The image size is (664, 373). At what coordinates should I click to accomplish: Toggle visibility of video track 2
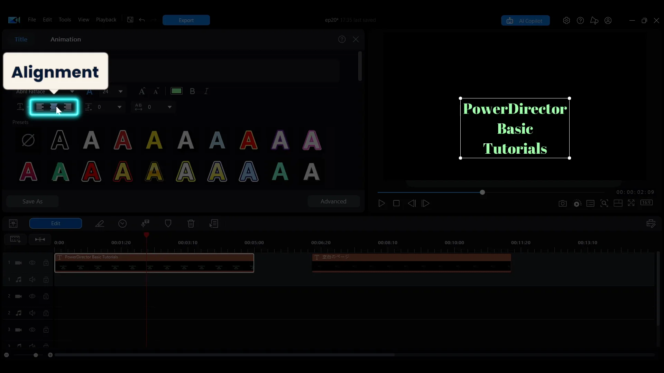pos(32,296)
